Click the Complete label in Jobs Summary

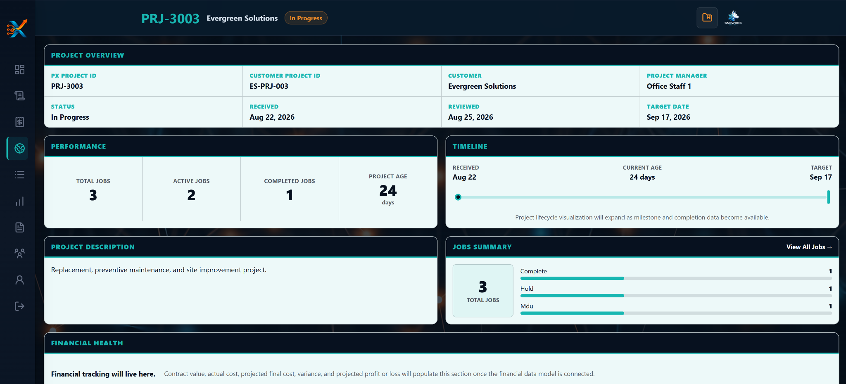tap(533, 271)
